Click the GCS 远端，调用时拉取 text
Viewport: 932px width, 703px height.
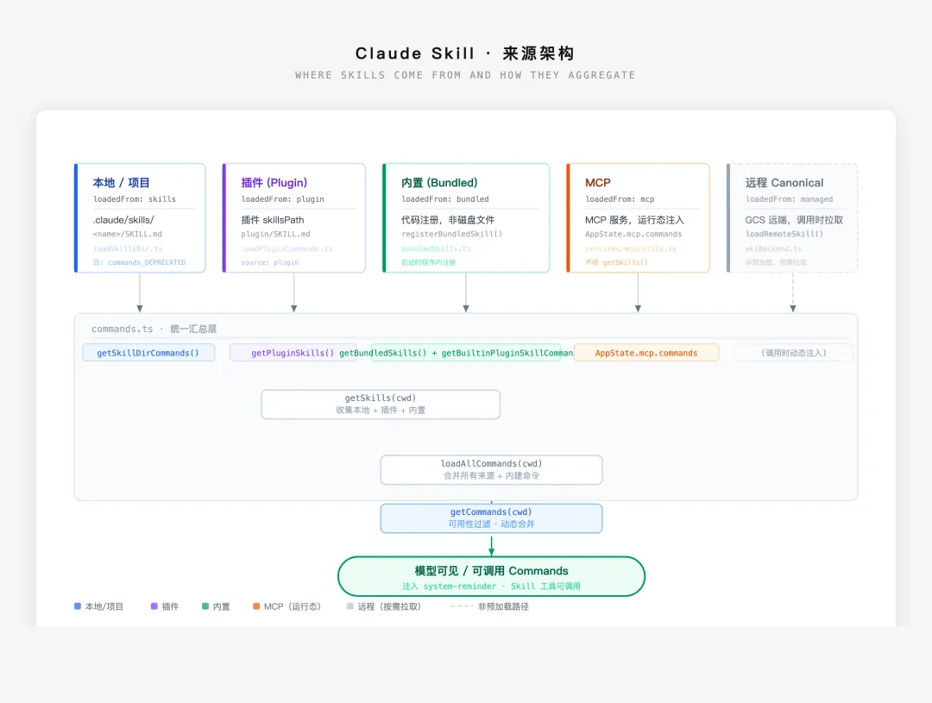pos(794,220)
